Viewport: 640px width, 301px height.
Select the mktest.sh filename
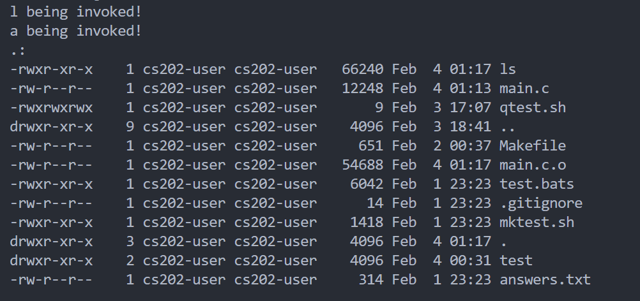tap(537, 223)
